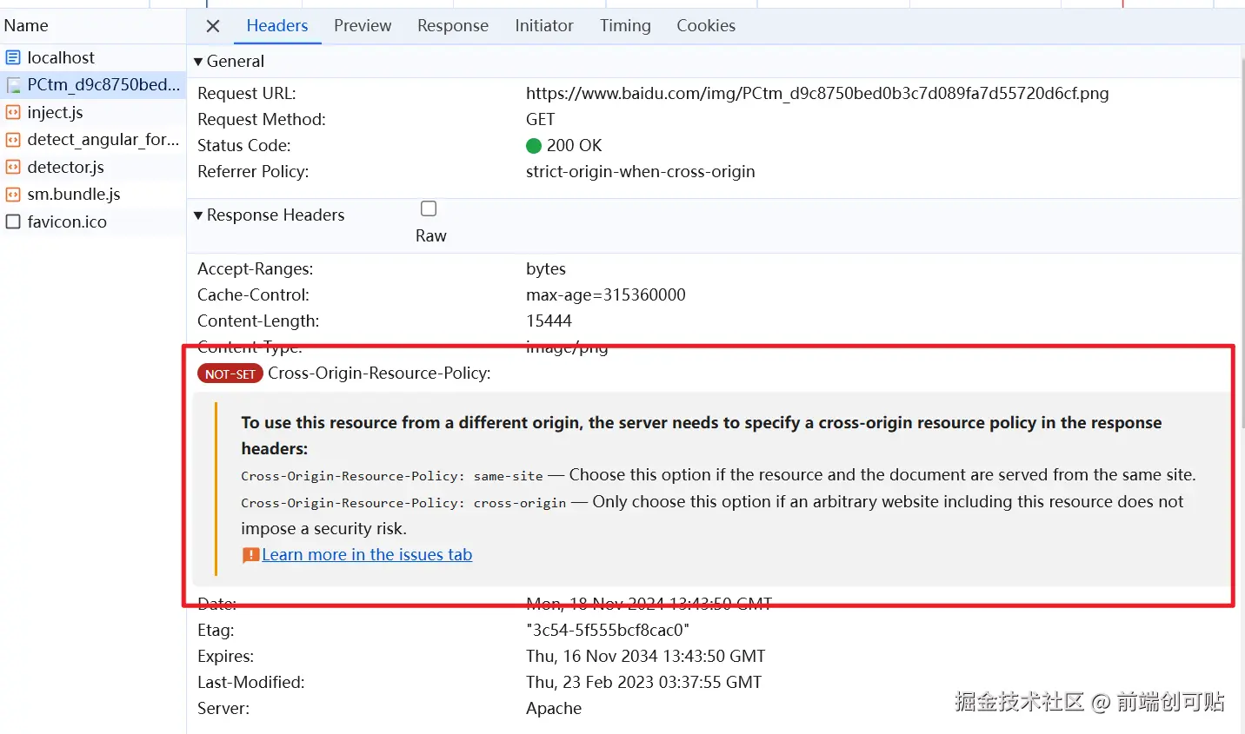Click Learn more in the issues tab link

[x=367, y=555]
